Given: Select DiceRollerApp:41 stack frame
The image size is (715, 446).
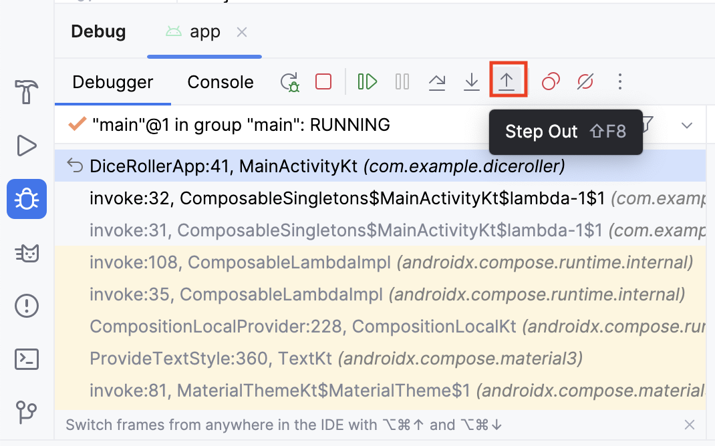Looking at the screenshot, I should click(x=327, y=166).
